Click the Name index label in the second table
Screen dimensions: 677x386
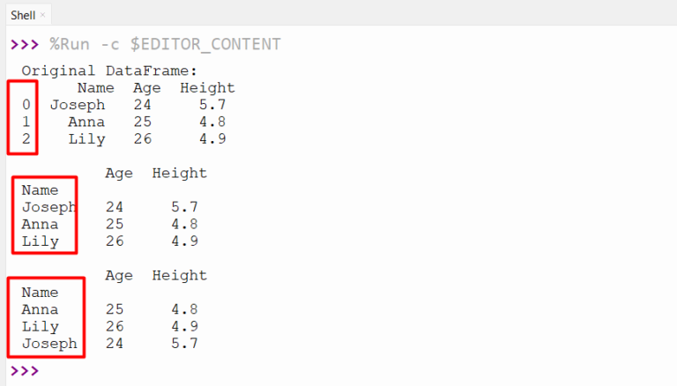[40, 190]
